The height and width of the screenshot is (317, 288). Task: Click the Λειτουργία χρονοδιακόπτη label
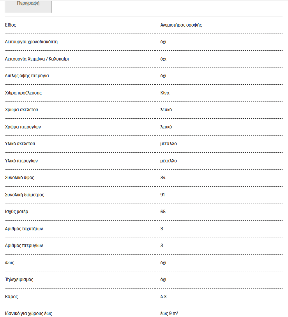coord(31,42)
